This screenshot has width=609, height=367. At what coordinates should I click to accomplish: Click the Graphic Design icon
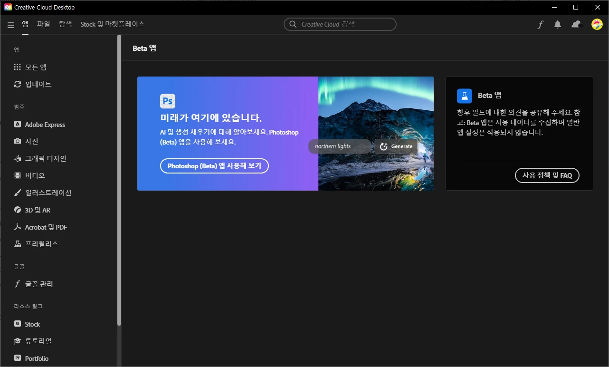click(x=18, y=158)
